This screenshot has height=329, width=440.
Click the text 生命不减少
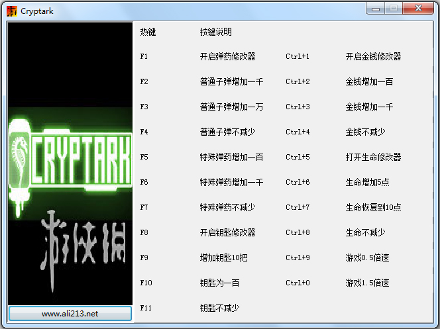(365, 232)
